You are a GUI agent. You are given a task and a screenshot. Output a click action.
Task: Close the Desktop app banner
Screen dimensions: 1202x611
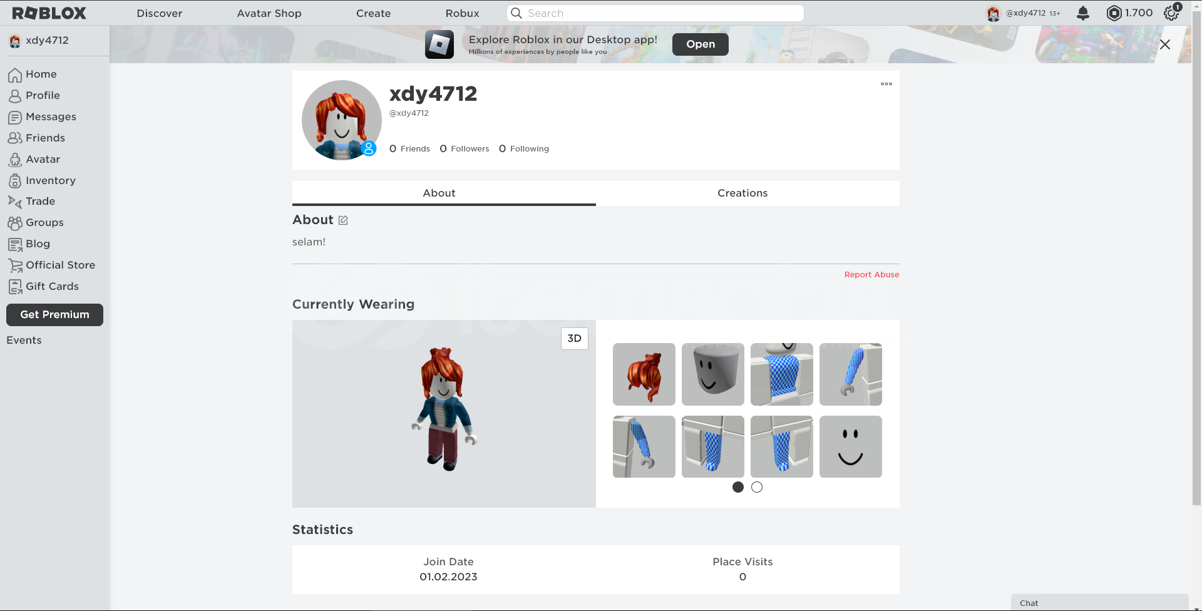click(1165, 44)
